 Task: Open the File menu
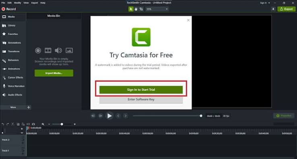point(3,3)
